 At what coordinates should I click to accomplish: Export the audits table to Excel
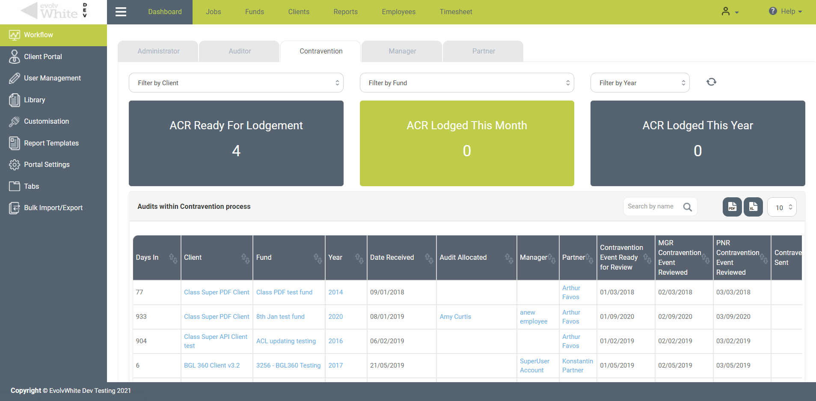tap(753, 207)
